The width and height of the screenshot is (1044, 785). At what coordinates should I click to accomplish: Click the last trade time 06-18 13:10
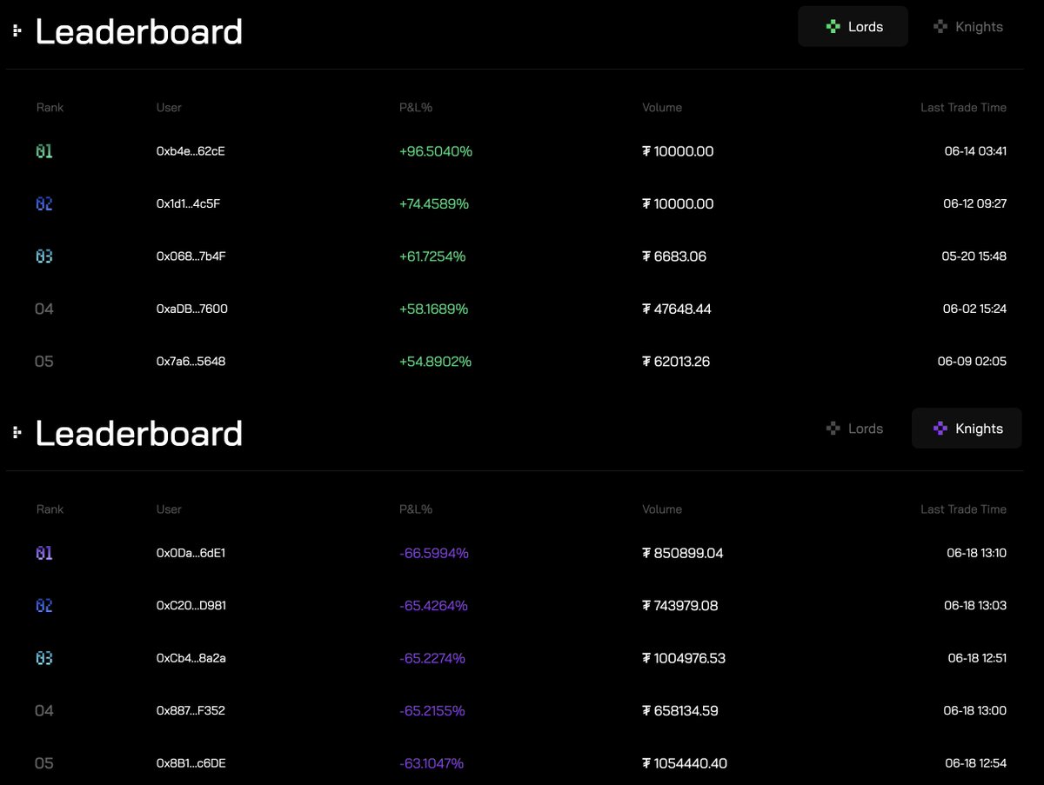pyautogui.click(x=976, y=553)
